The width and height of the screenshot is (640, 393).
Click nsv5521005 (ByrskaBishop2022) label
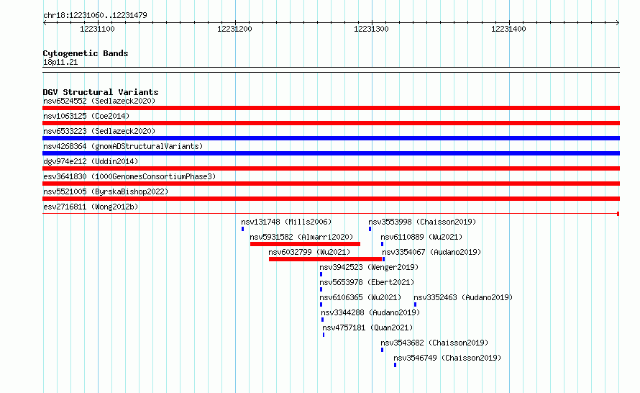click(106, 191)
